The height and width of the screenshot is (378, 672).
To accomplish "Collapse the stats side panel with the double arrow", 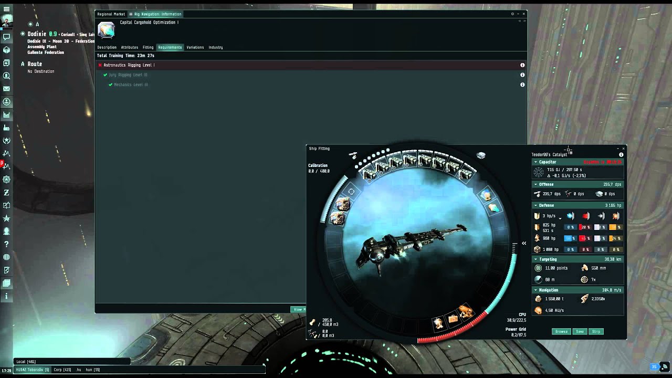I will [x=524, y=243].
